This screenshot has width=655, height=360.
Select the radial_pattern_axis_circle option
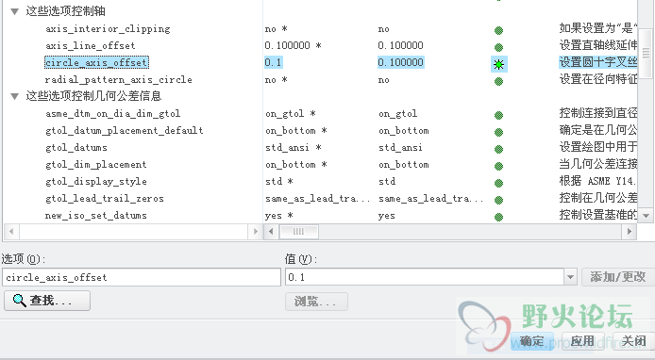[119, 80]
